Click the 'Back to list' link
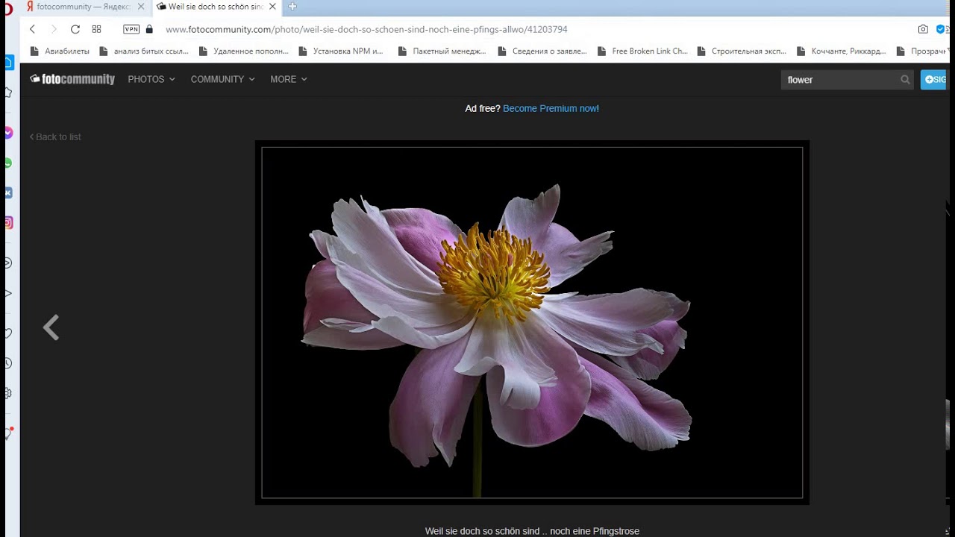The width and height of the screenshot is (955, 537). [x=55, y=136]
